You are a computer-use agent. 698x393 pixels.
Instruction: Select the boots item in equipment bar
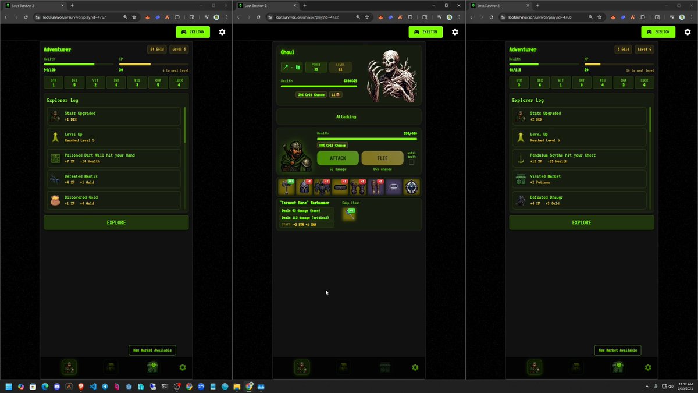click(376, 187)
